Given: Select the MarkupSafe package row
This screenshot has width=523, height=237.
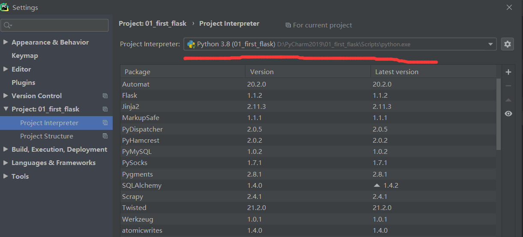Looking at the screenshot, I should pyautogui.click(x=308, y=118).
